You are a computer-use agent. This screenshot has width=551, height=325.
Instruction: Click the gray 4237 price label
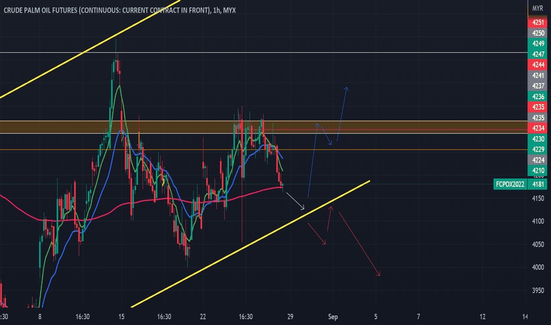tap(537, 86)
